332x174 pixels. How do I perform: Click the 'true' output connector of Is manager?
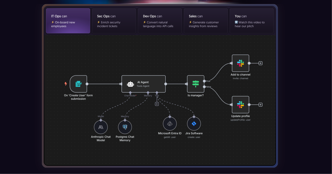(204, 81)
